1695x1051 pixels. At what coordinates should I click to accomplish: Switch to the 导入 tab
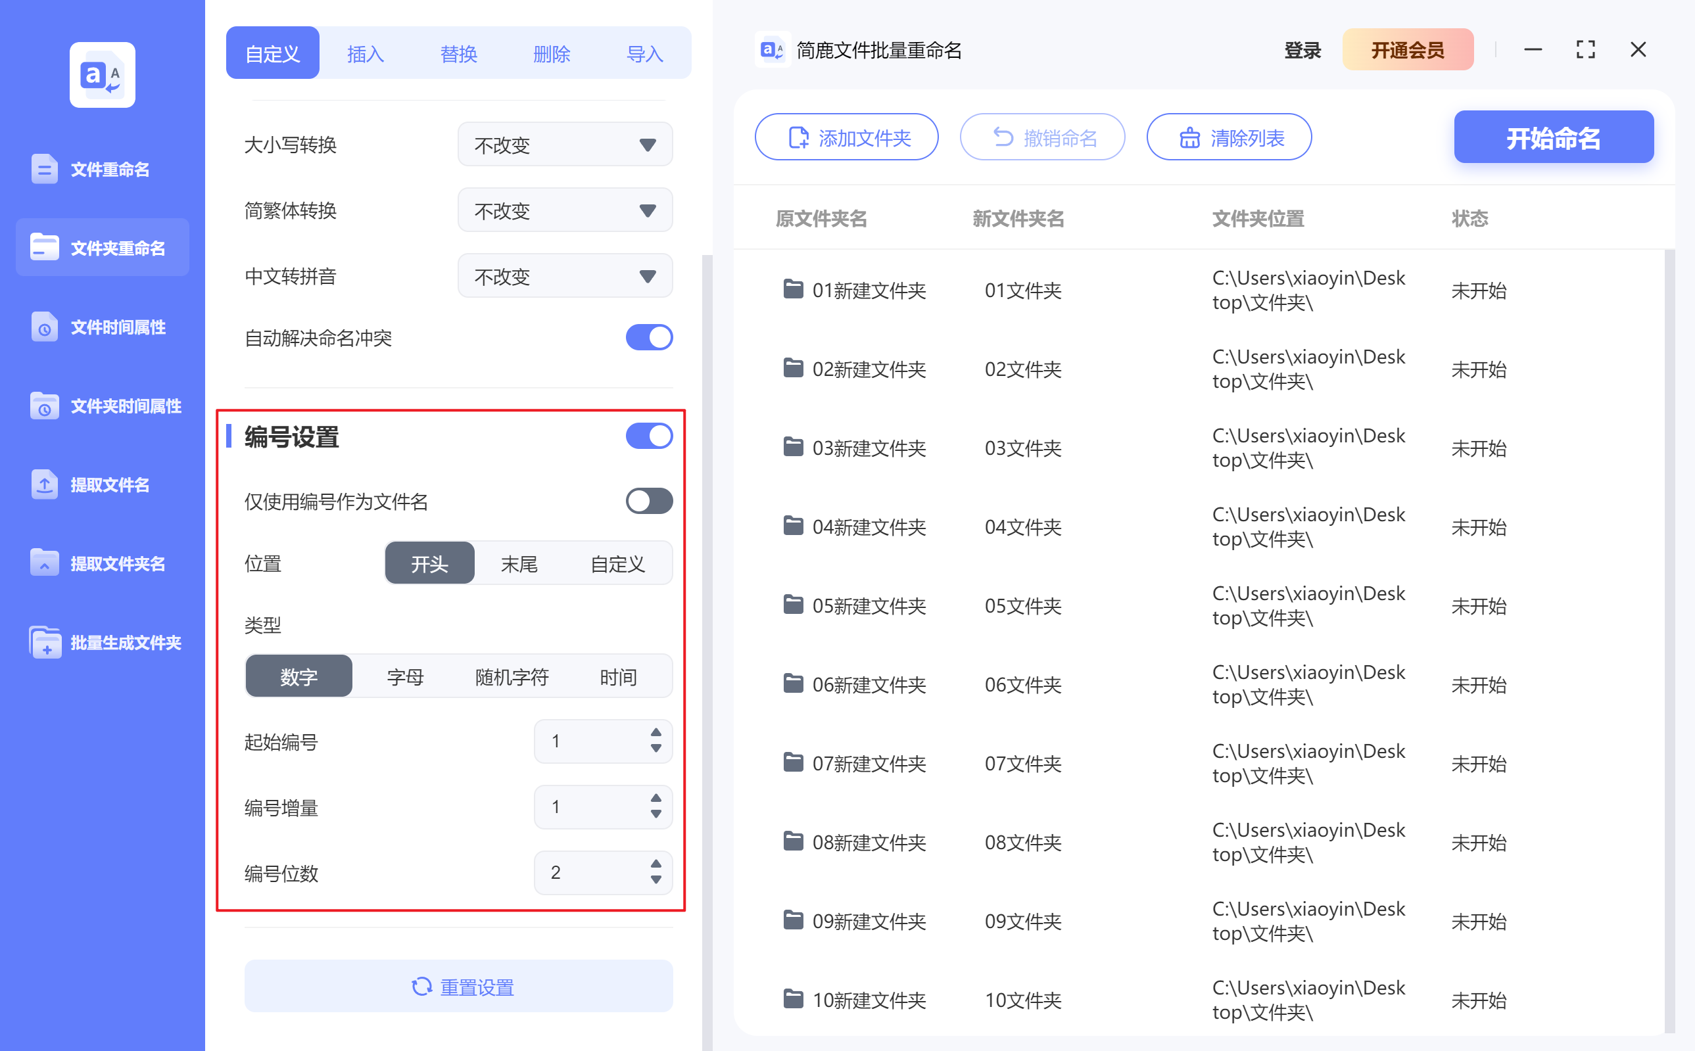coord(644,53)
